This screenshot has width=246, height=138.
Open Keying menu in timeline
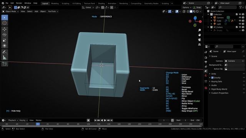coord(23,120)
